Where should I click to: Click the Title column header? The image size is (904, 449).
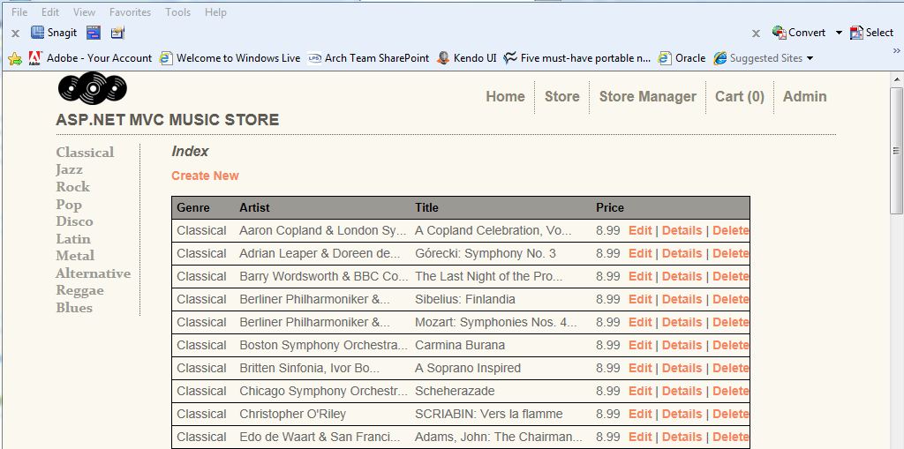pos(426,207)
